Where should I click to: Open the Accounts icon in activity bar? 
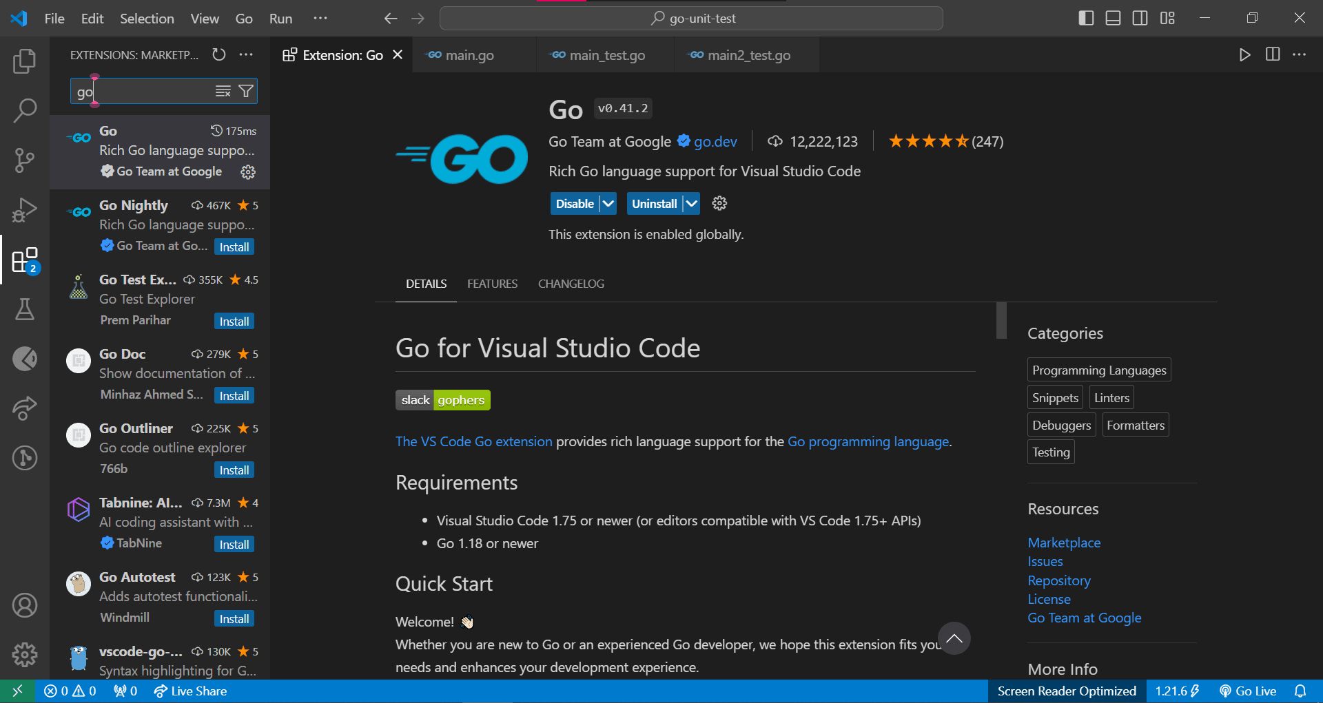pos(25,605)
